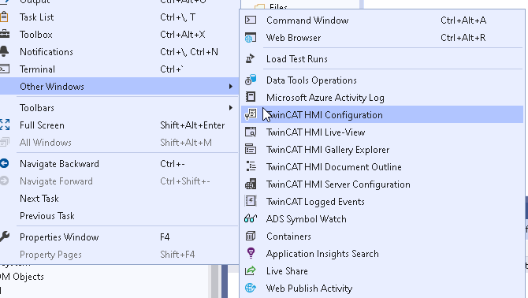The height and width of the screenshot is (298, 528).
Task: Open TwinCAT Logged Events window
Action: 382,202
